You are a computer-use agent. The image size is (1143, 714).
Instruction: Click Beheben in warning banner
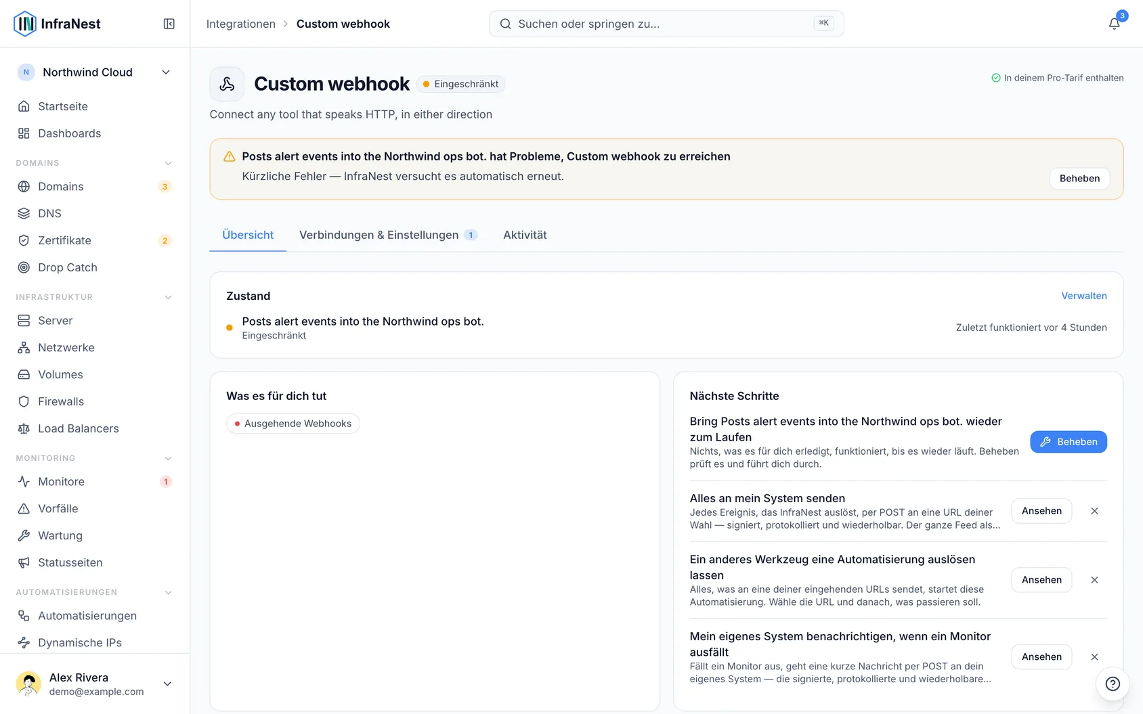coord(1079,178)
